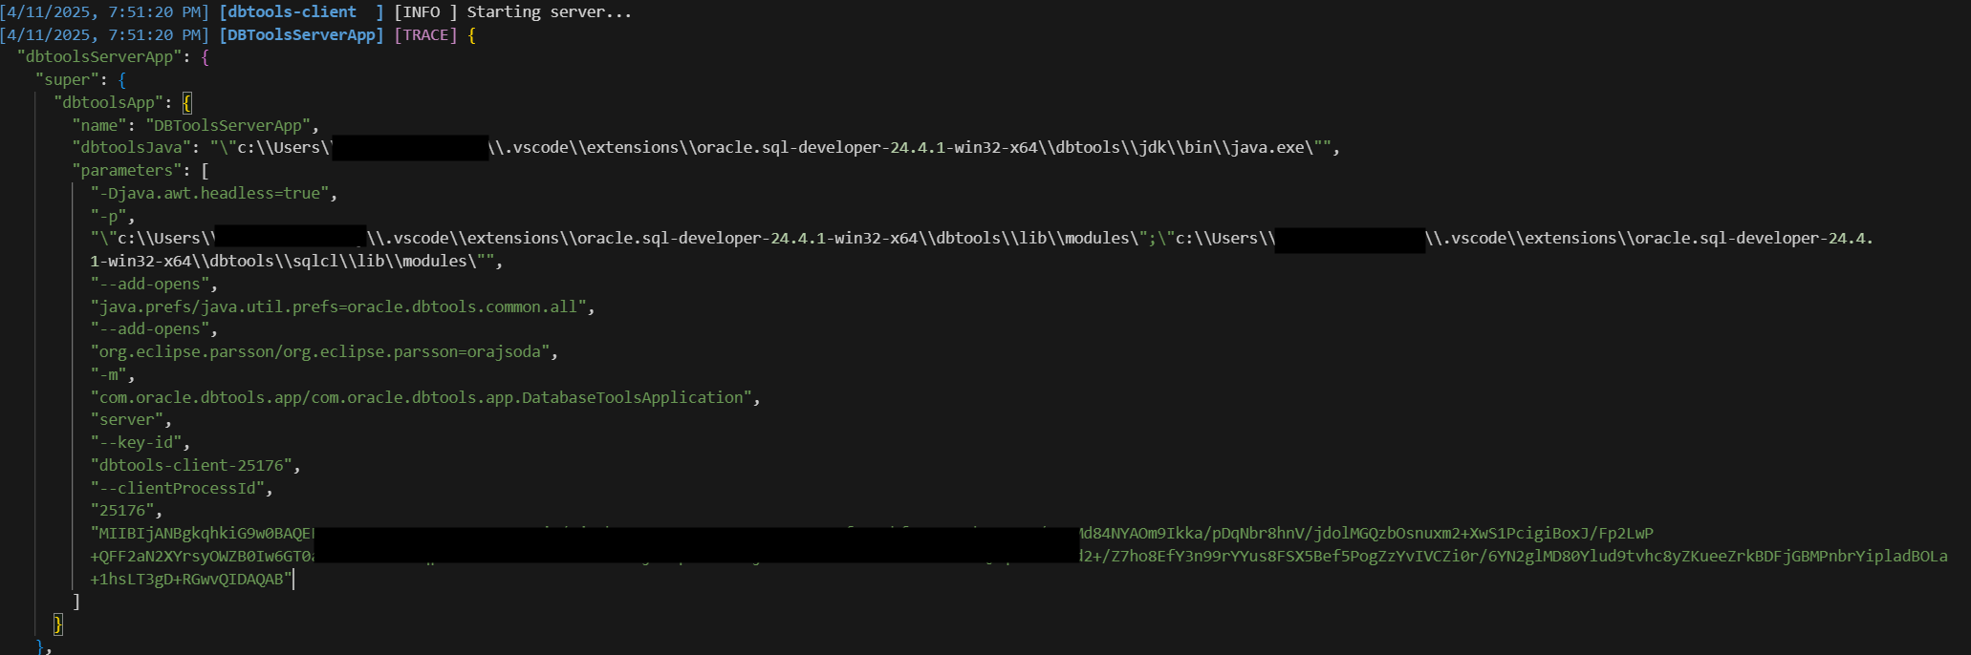Image resolution: width=1971 pixels, height=655 pixels.
Task: Click the DatabaseToolsApplication module string
Action: (424, 398)
